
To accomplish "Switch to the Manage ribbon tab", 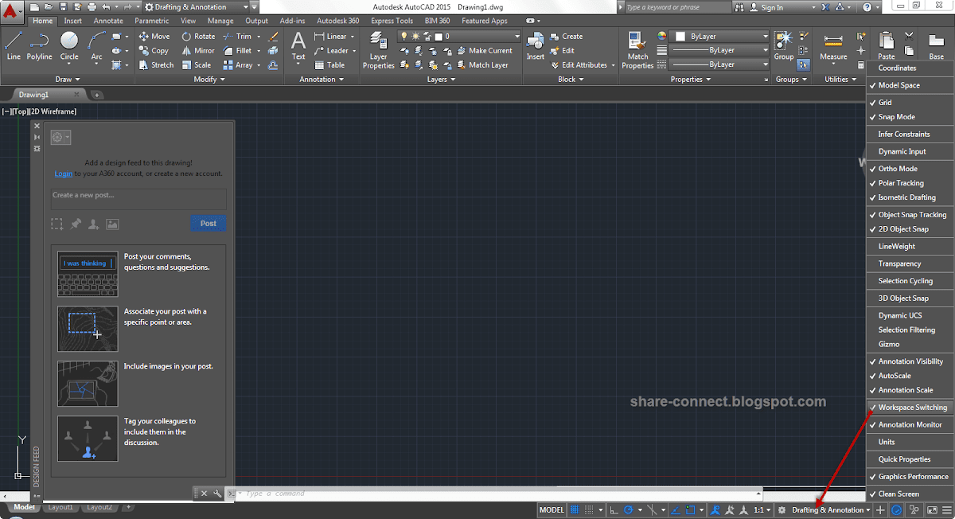I will point(220,21).
